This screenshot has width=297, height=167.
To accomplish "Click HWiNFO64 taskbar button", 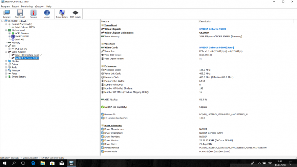I will 71,163.
